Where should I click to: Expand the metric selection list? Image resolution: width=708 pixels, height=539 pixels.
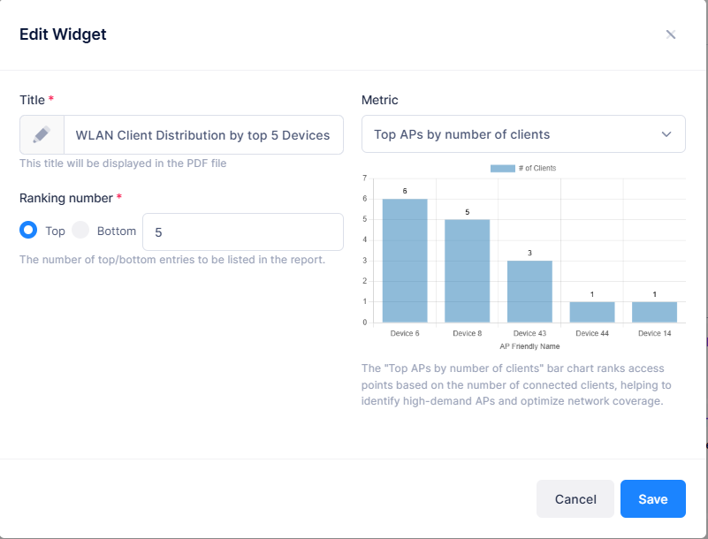(523, 133)
